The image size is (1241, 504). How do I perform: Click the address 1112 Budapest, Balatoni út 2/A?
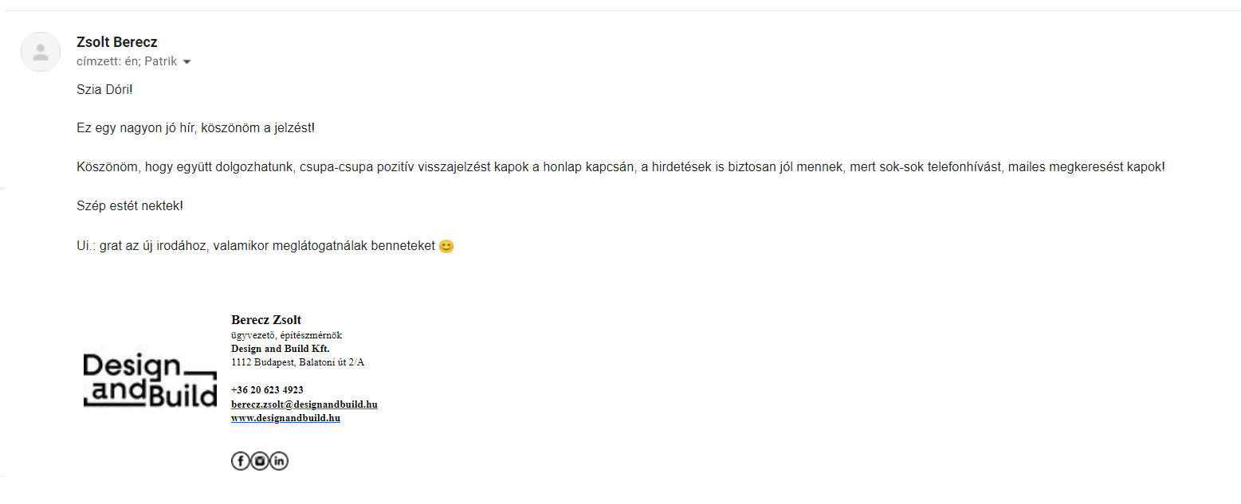coord(297,362)
